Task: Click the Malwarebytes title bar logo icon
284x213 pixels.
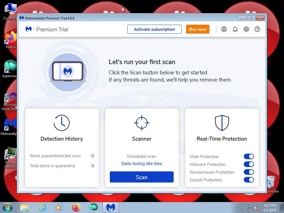Action: [22, 18]
